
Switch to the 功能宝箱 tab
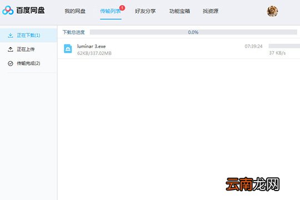179,11
